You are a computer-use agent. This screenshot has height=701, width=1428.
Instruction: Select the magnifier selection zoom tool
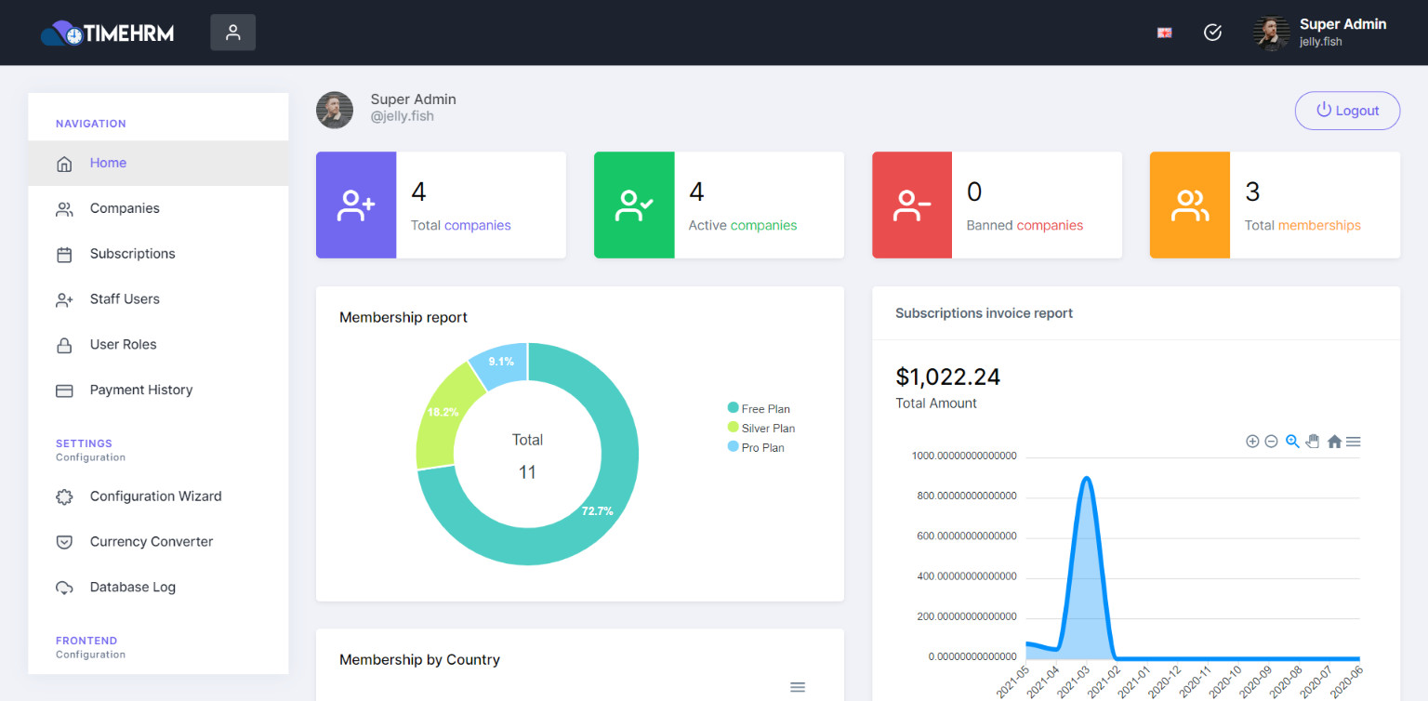[1292, 442]
